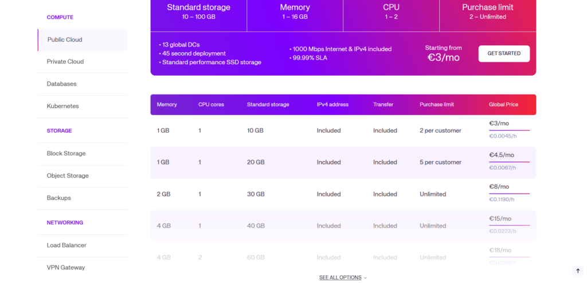Select Private Cloud sidebar item
The image size is (587, 283).
coord(65,61)
